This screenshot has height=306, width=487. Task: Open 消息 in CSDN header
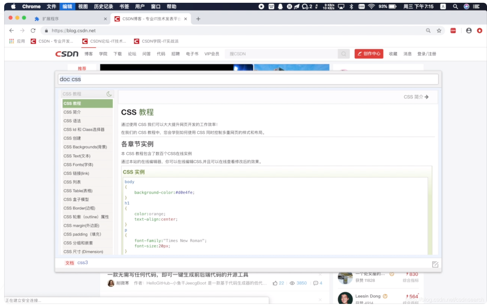pos(407,54)
